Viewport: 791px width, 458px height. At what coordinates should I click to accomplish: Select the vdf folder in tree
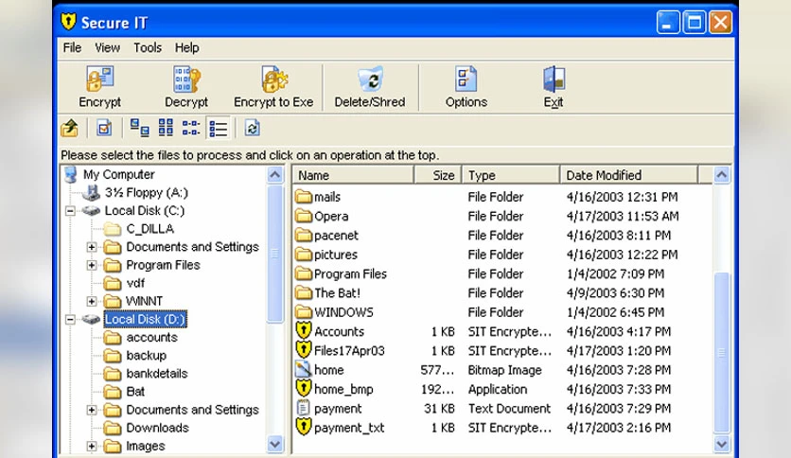(x=135, y=283)
